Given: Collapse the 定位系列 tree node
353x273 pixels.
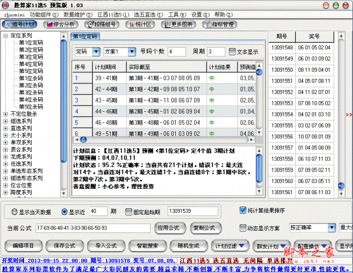Looking at the screenshot, I should click(x=6, y=35).
